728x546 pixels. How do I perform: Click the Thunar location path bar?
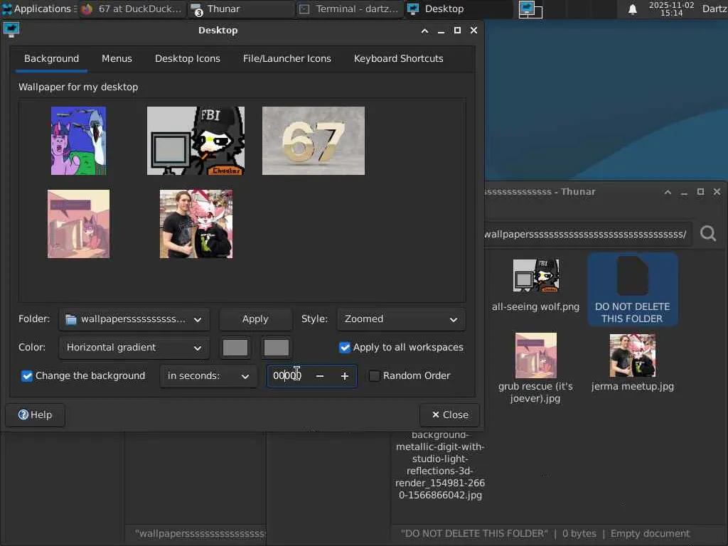click(588, 234)
